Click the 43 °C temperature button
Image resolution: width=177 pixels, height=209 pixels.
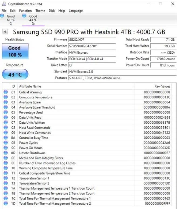15,74
